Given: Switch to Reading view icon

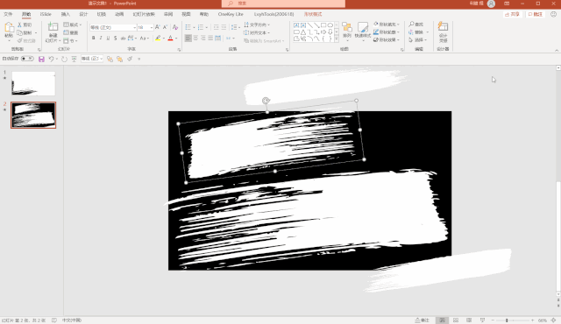Looking at the screenshot, I should 469,320.
